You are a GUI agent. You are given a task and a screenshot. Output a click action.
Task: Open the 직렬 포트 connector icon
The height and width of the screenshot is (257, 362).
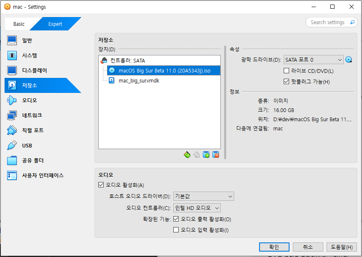[x=12, y=130]
